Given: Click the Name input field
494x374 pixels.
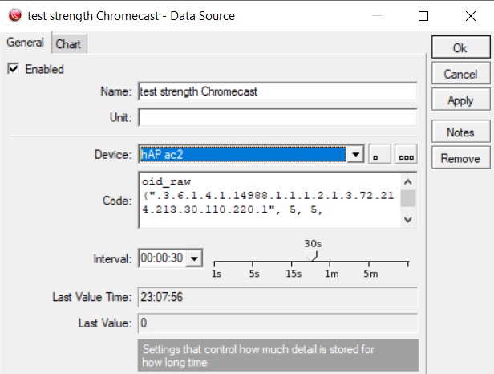Looking at the screenshot, I should tap(277, 91).
